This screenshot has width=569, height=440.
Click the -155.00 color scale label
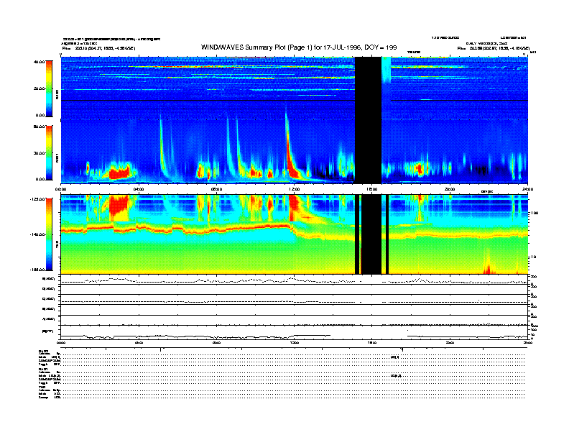(37, 270)
